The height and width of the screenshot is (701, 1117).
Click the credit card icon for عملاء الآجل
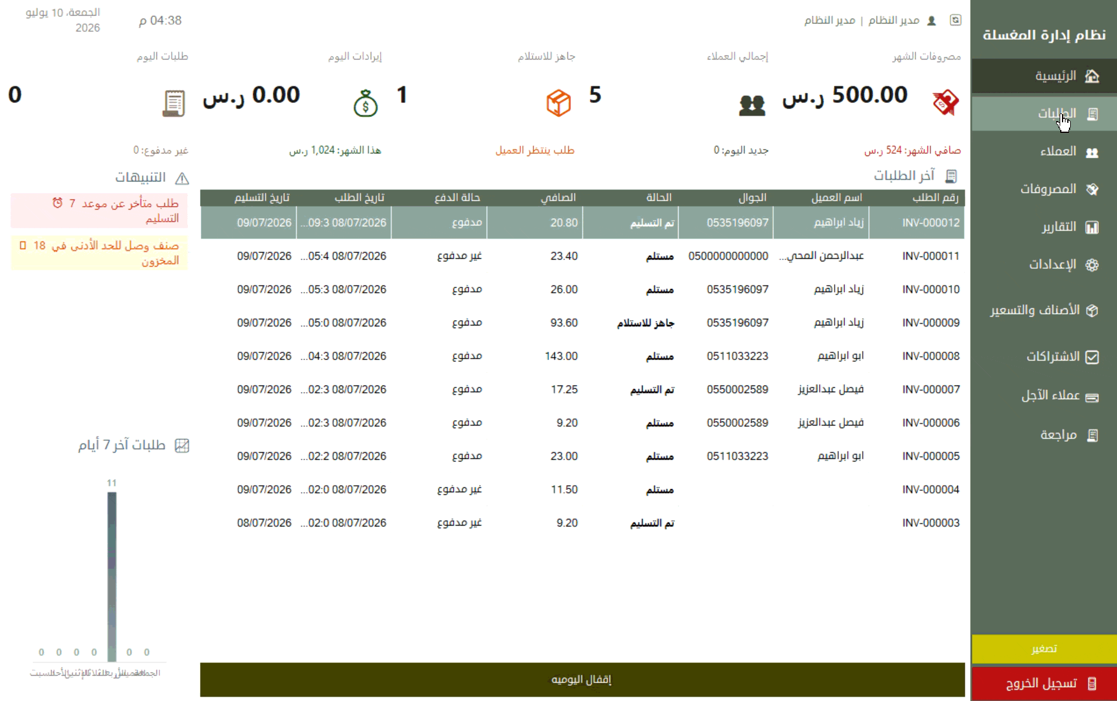pyautogui.click(x=1092, y=397)
